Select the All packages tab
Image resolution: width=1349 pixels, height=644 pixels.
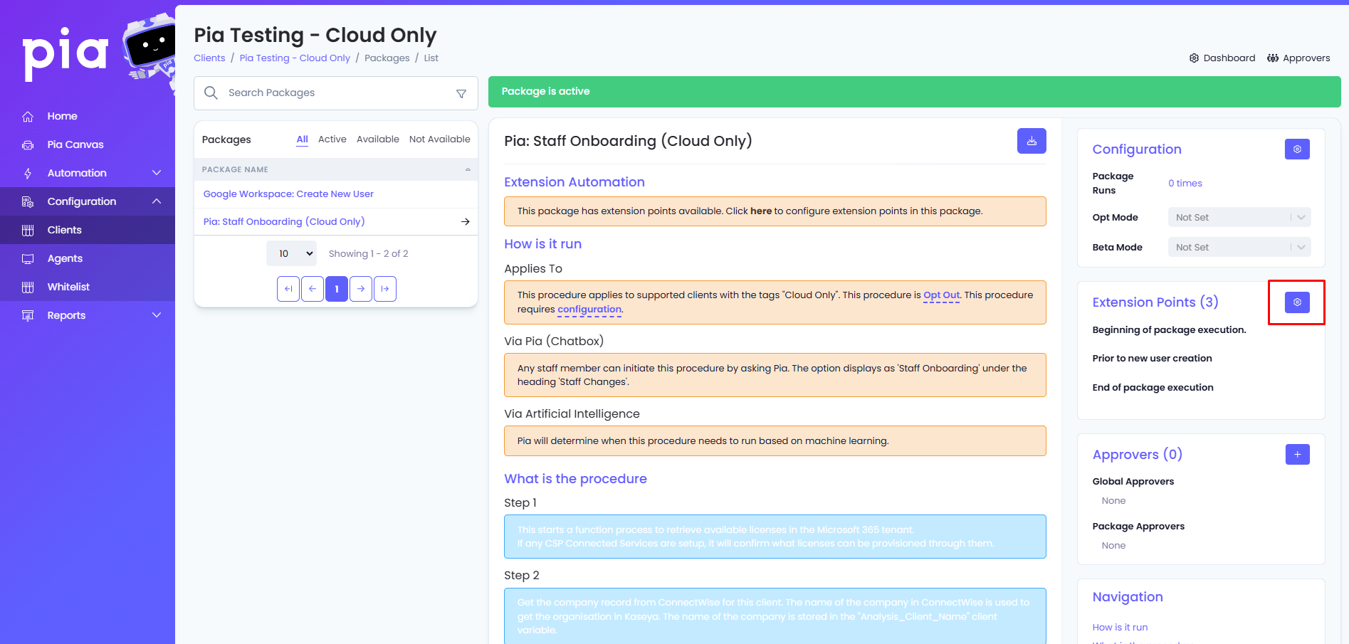303,139
